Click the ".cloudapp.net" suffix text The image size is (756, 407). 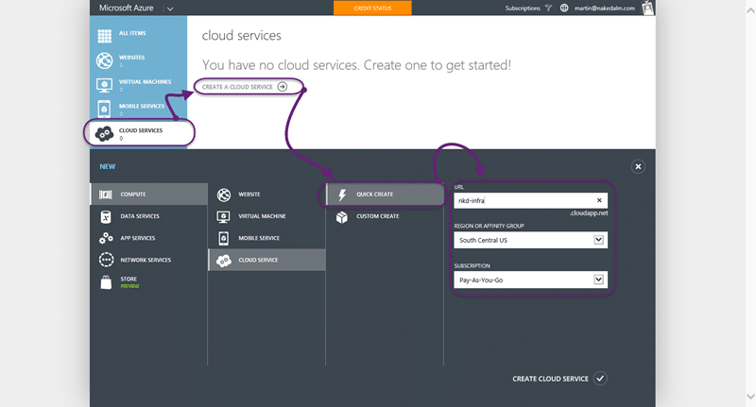[x=588, y=212]
